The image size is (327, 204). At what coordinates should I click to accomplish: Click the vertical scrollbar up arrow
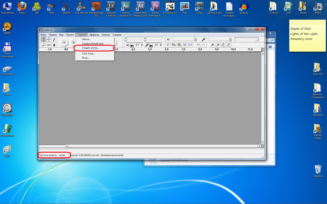(263, 54)
